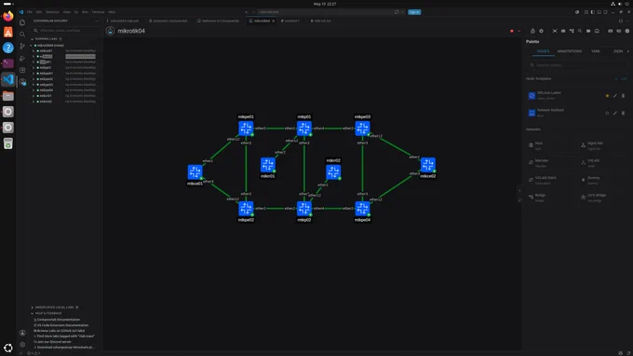Favorite the Network Multitool template star
The image size is (633, 356).
click(x=607, y=113)
